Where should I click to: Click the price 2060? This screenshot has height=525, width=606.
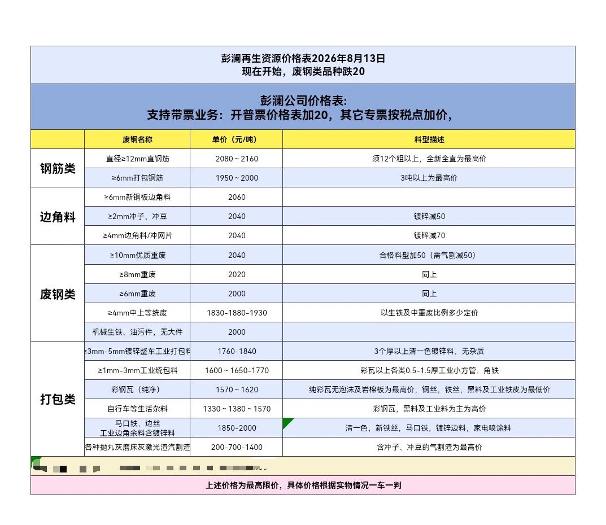236,197
